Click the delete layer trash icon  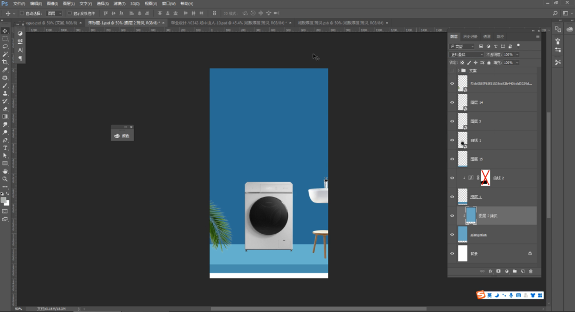530,271
